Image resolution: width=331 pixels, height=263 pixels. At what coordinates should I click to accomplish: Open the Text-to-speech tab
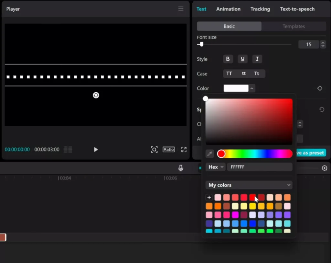click(297, 9)
